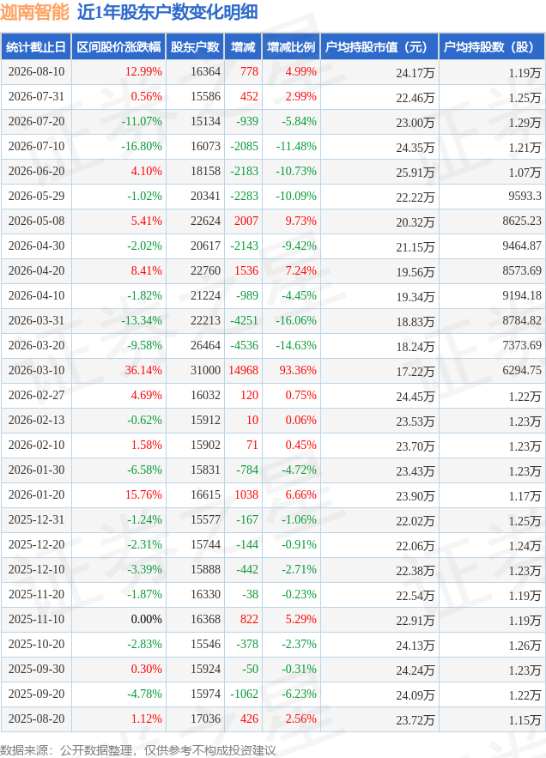
Task: Click the 0.00% price change cell
Action: [x=146, y=620]
